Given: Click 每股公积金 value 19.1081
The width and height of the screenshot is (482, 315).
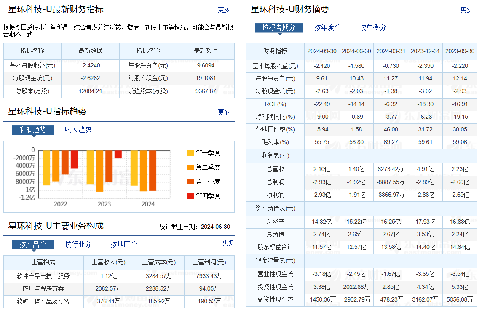Looking at the screenshot, I should [x=206, y=78].
